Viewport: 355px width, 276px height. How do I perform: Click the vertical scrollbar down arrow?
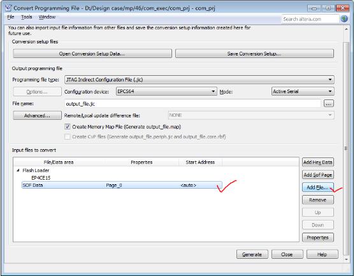click(x=346, y=259)
